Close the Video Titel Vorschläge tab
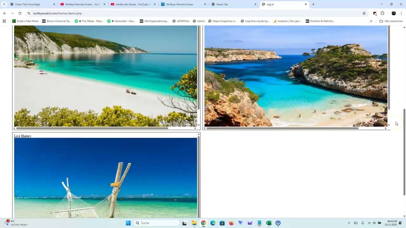Image resolution: width=406 pixels, height=228 pixels. click(54, 4)
